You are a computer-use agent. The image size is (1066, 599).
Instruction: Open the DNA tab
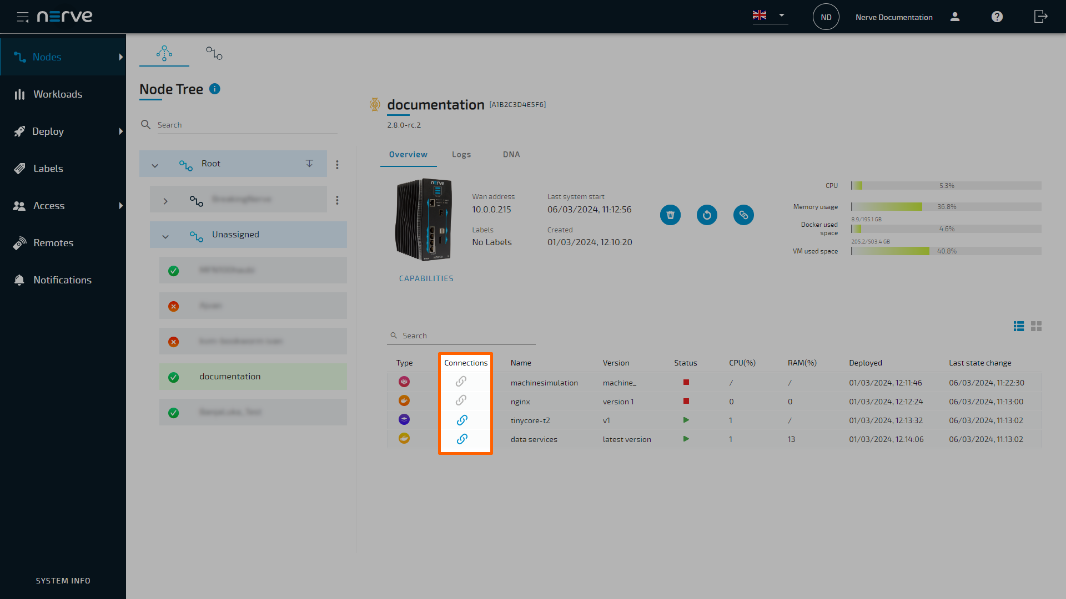point(511,155)
